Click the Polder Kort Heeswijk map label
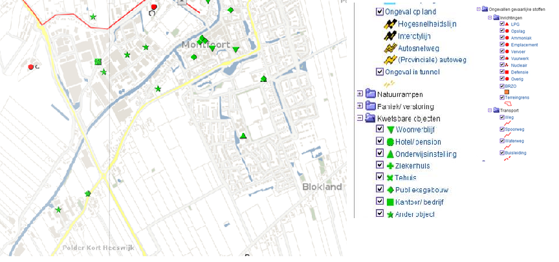 tap(99, 248)
